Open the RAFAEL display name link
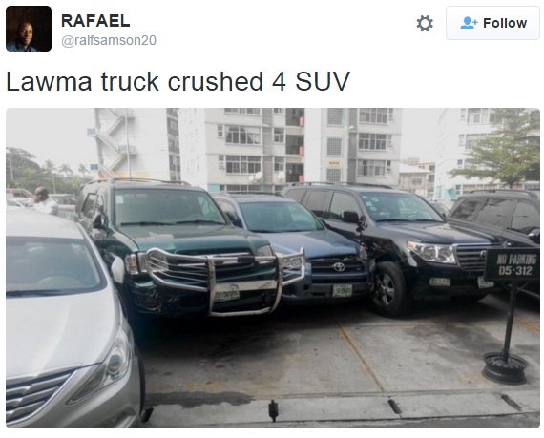This screenshot has height=438, width=544. tap(95, 21)
